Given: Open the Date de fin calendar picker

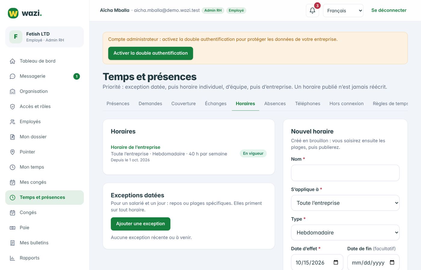Looking at the screenshot, I should click(x=392, y=262).
